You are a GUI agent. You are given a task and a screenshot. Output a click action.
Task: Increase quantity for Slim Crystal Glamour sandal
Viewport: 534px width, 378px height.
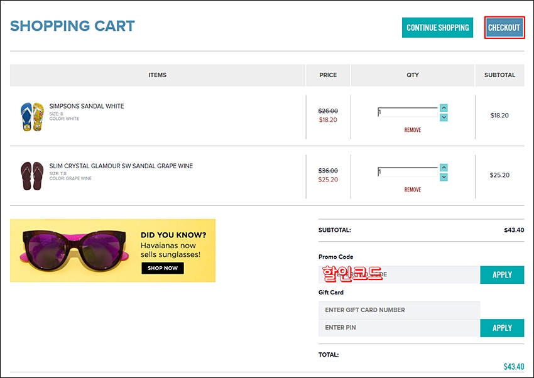click(x=444, y=168)
